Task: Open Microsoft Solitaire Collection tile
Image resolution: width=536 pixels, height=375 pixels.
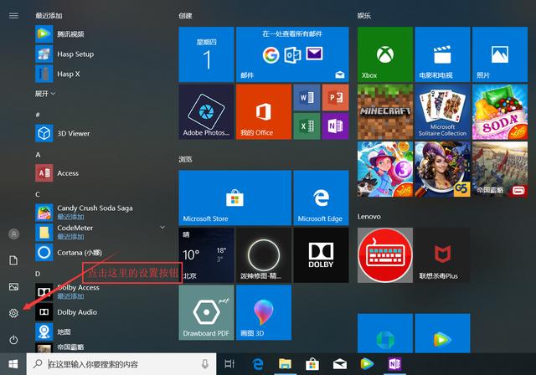Action: (442, 111)
